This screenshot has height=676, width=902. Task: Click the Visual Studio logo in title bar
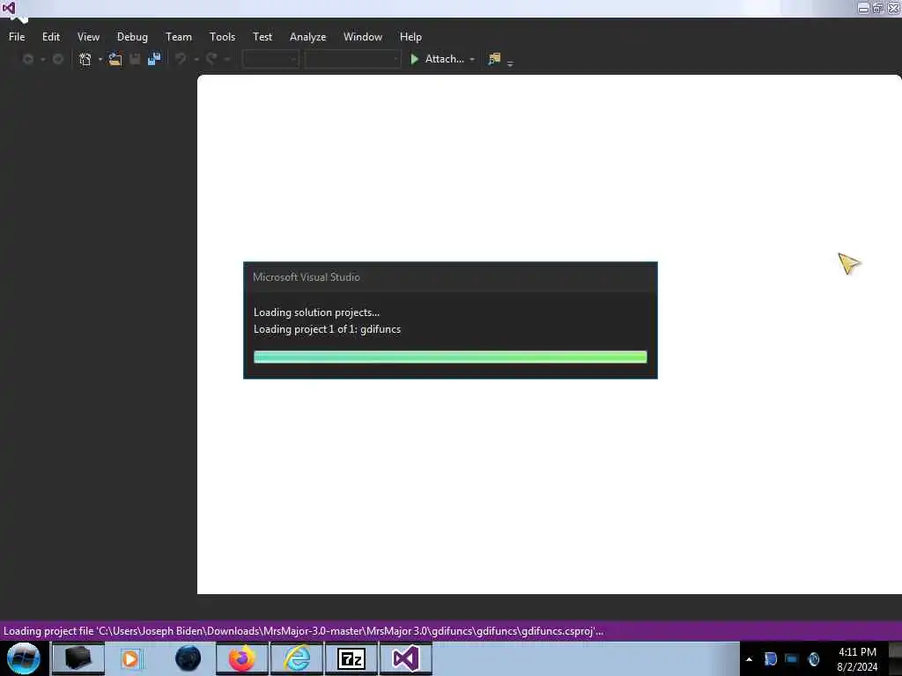pyautogui.click(x=9, y=8)
